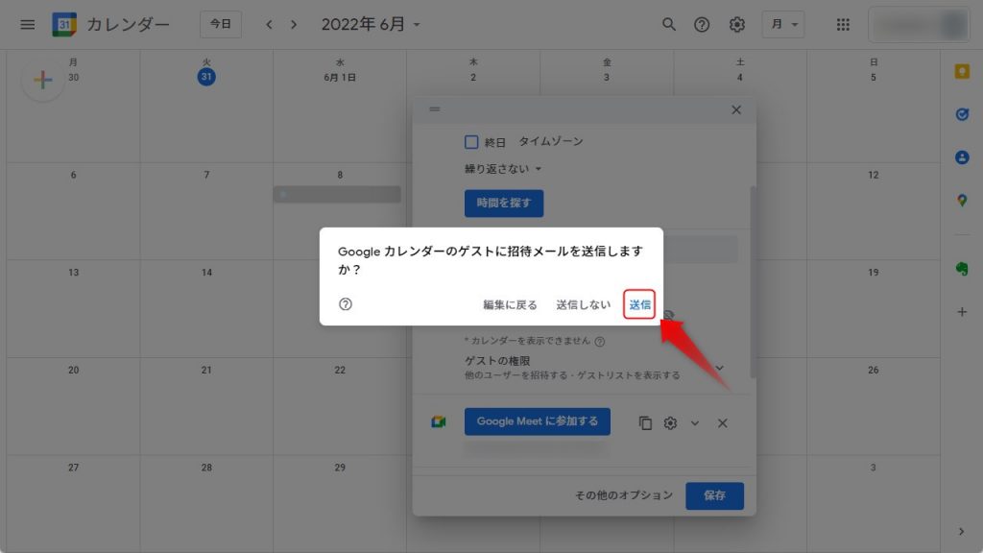Image resolution: width=983 pixels, height=553 pixels.
Task: Open the blurred account profile area
Action: tap(919, 24)
